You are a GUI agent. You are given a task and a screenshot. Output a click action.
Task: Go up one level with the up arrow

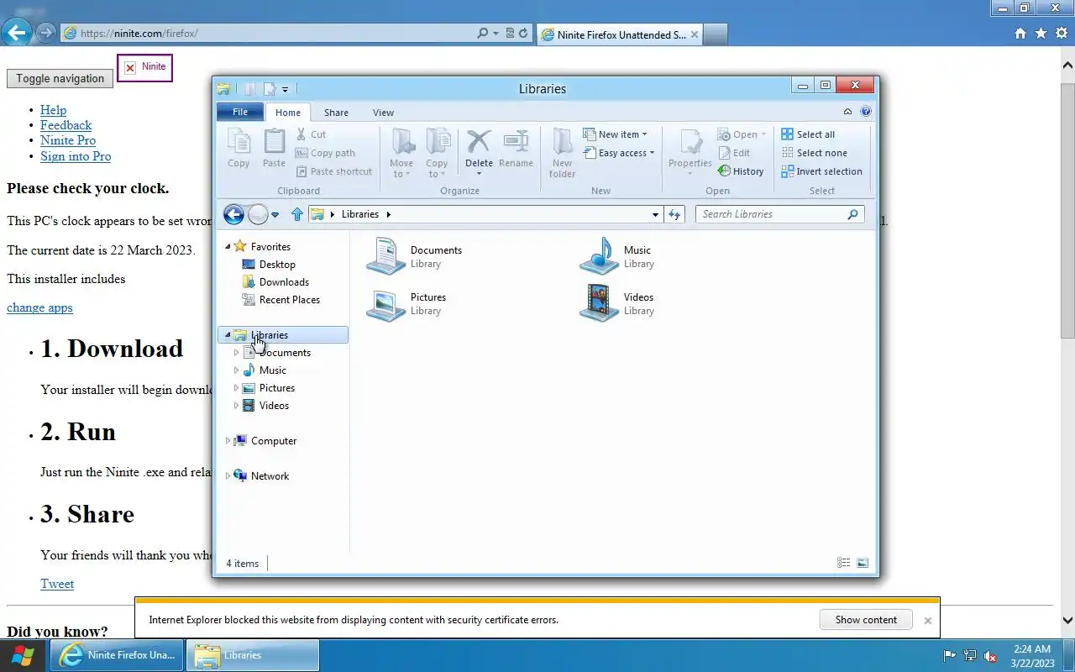point(296,214)
